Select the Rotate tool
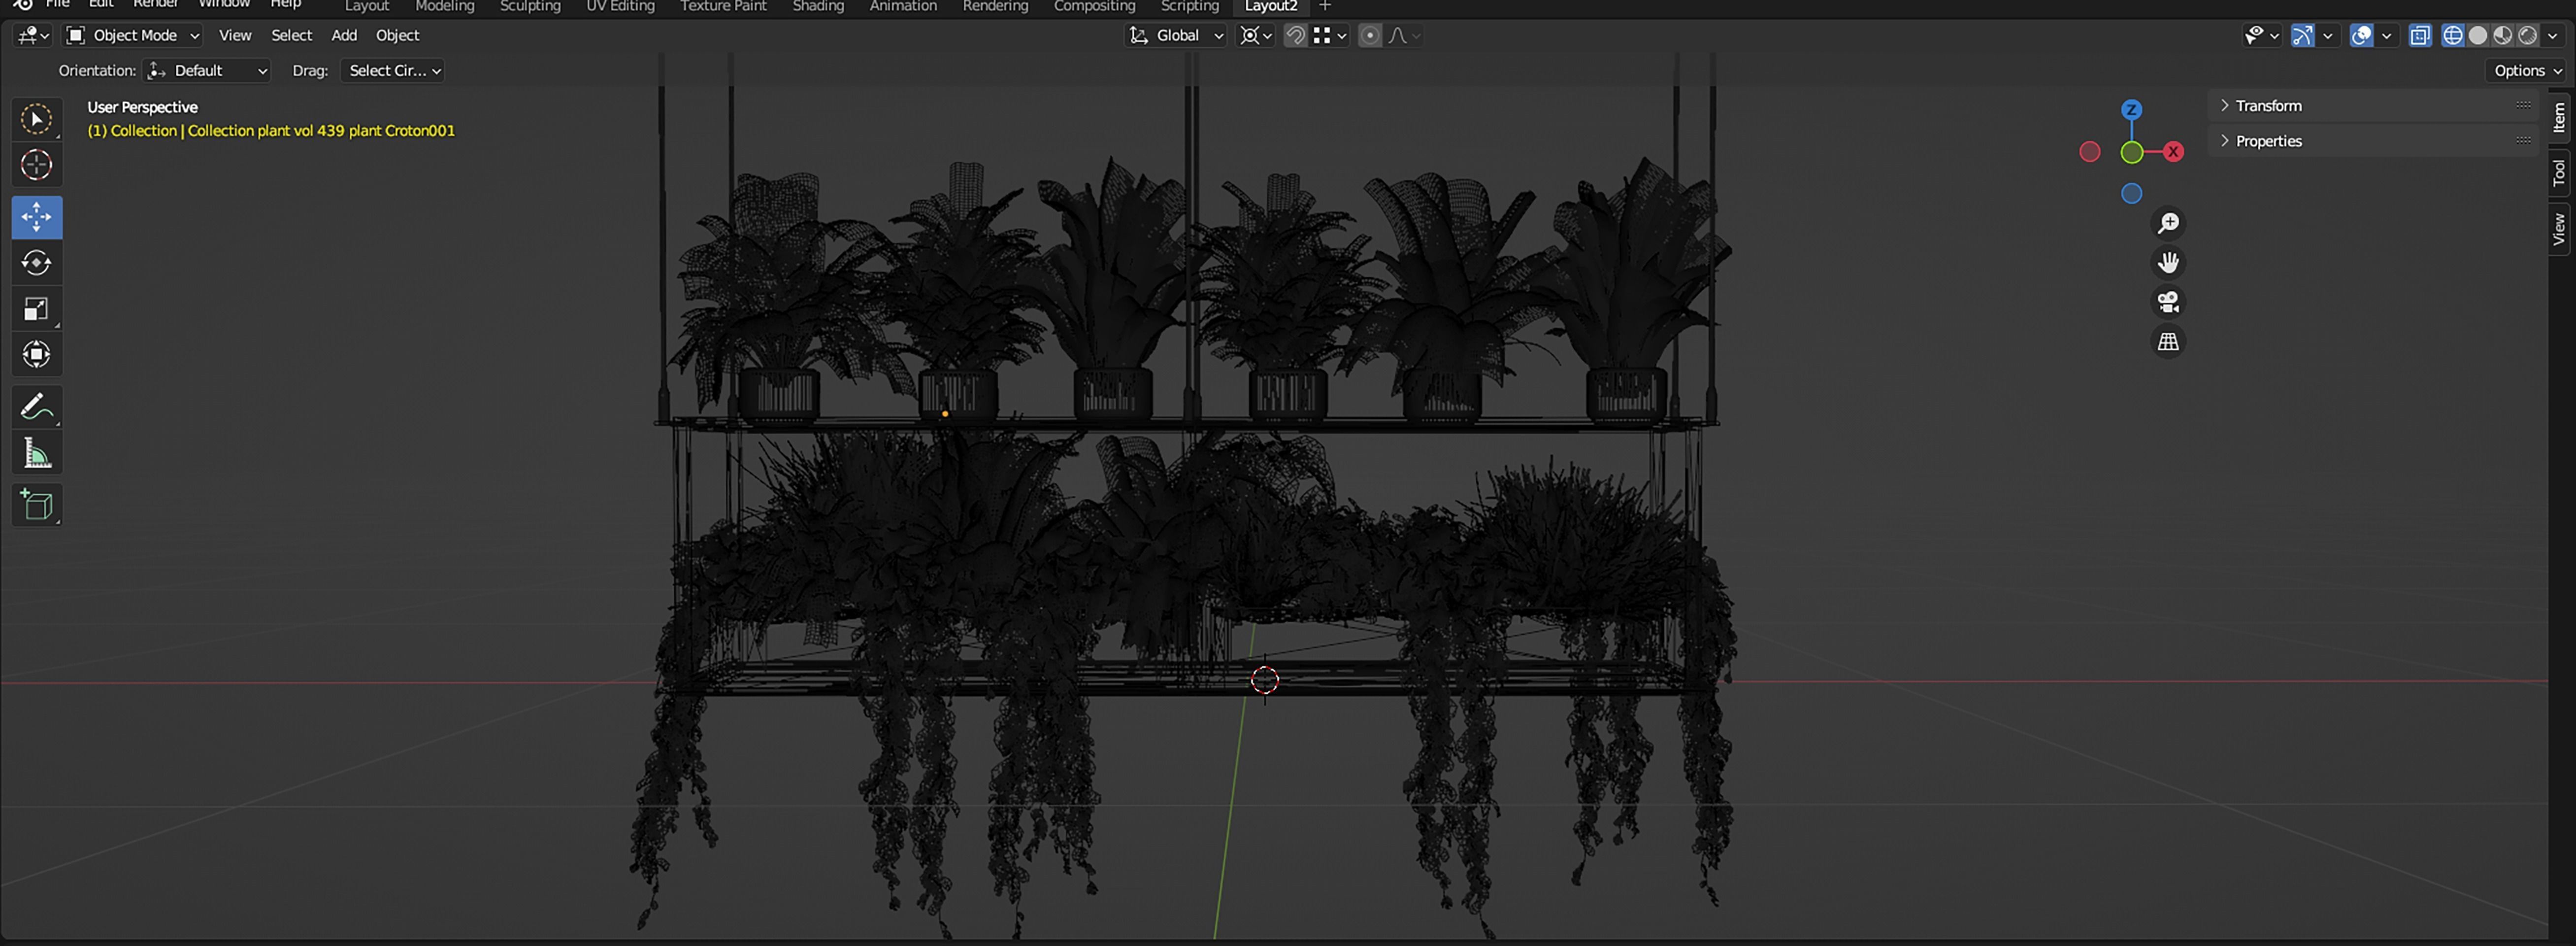The width and height of the screenshot is (2576, 946). pos(37,263)
